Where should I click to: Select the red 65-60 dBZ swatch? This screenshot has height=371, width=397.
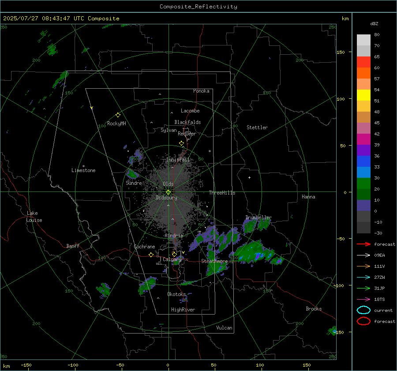tap(363, 62)
